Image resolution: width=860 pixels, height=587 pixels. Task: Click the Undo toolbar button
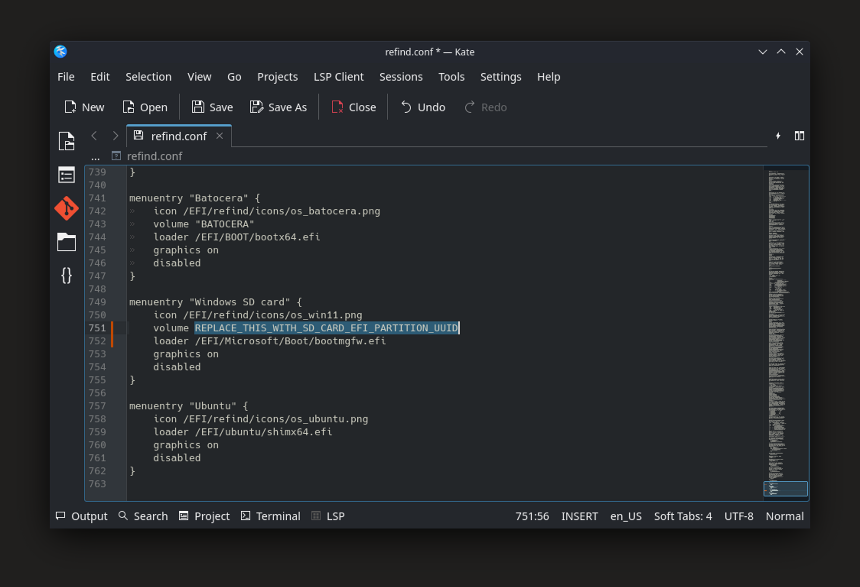click(423, 107)
